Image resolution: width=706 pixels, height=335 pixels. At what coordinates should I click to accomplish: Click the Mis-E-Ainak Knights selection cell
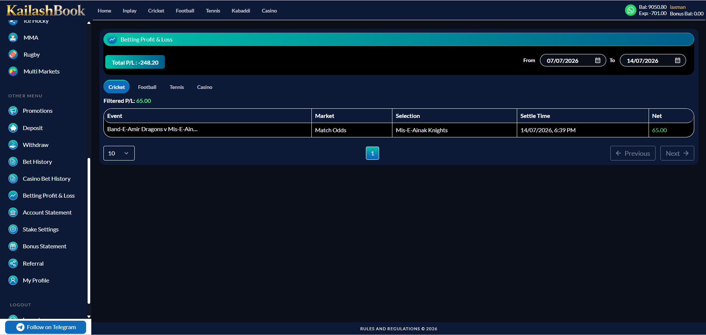coord(454,130)
